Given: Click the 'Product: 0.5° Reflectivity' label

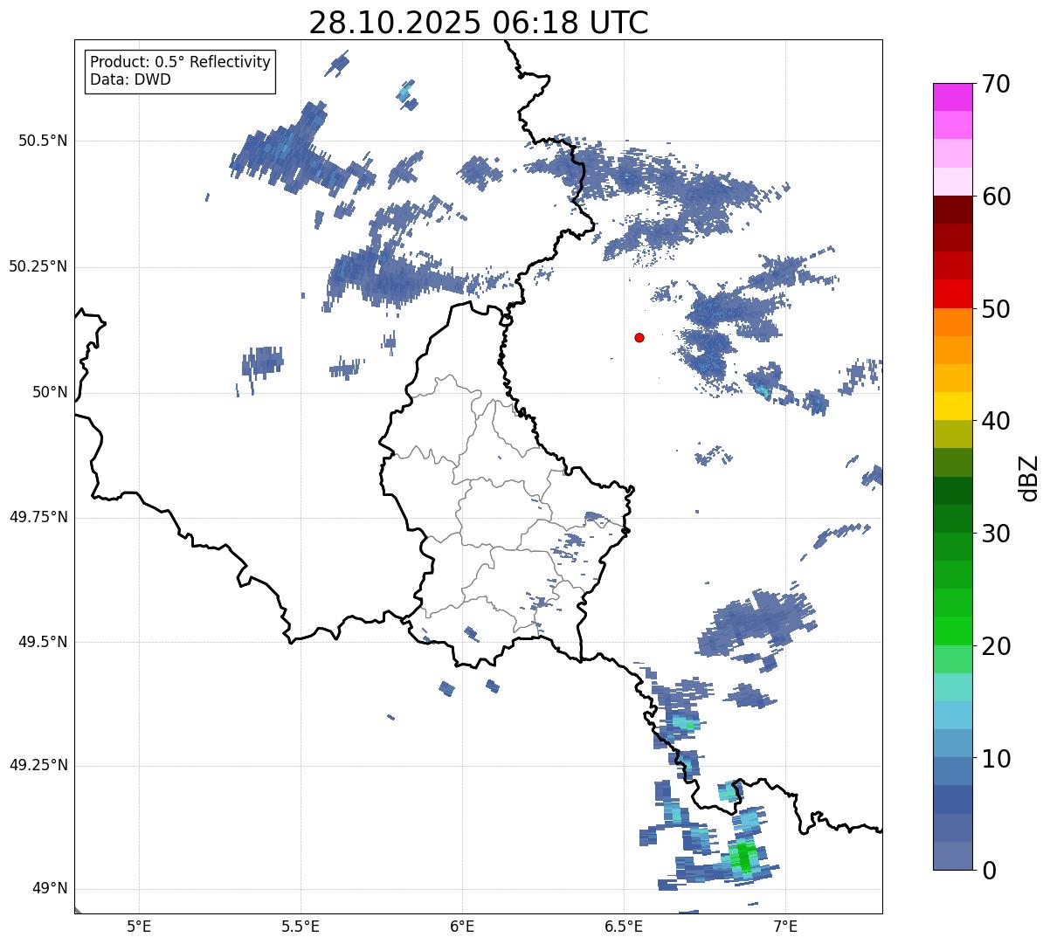Looking at the screenshot, I should click(x=180, y=63).
